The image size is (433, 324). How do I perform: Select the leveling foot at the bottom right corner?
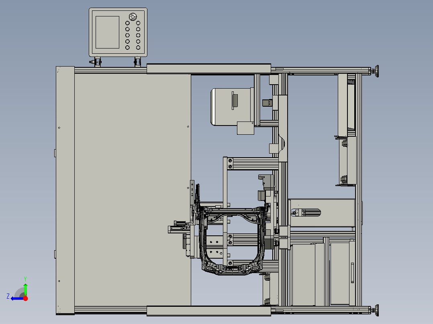(376, 310)
